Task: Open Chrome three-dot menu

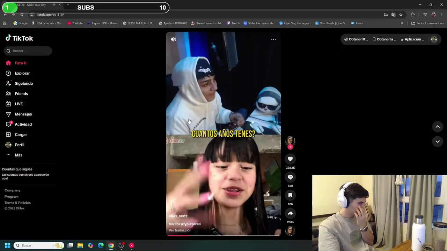Action: coord(442,15)
